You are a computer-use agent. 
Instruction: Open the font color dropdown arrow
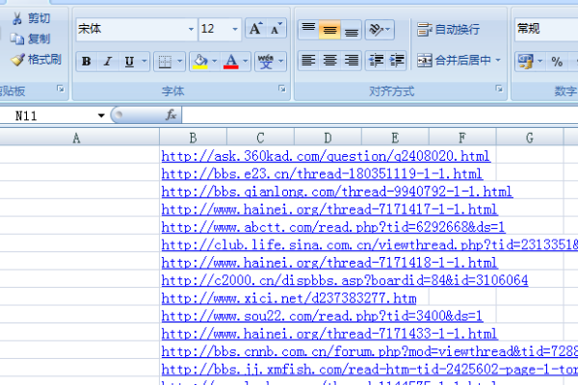pos(246,62)
